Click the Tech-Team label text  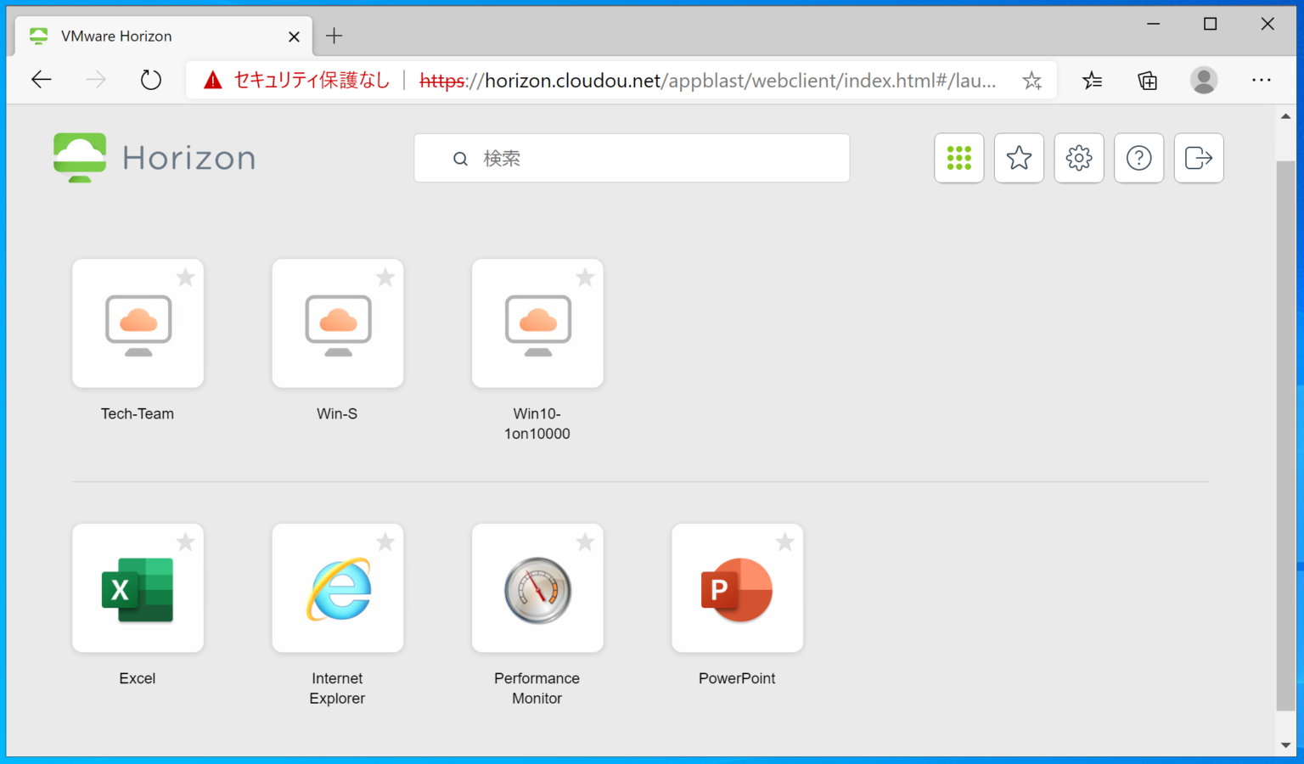(x=138, y=414)
